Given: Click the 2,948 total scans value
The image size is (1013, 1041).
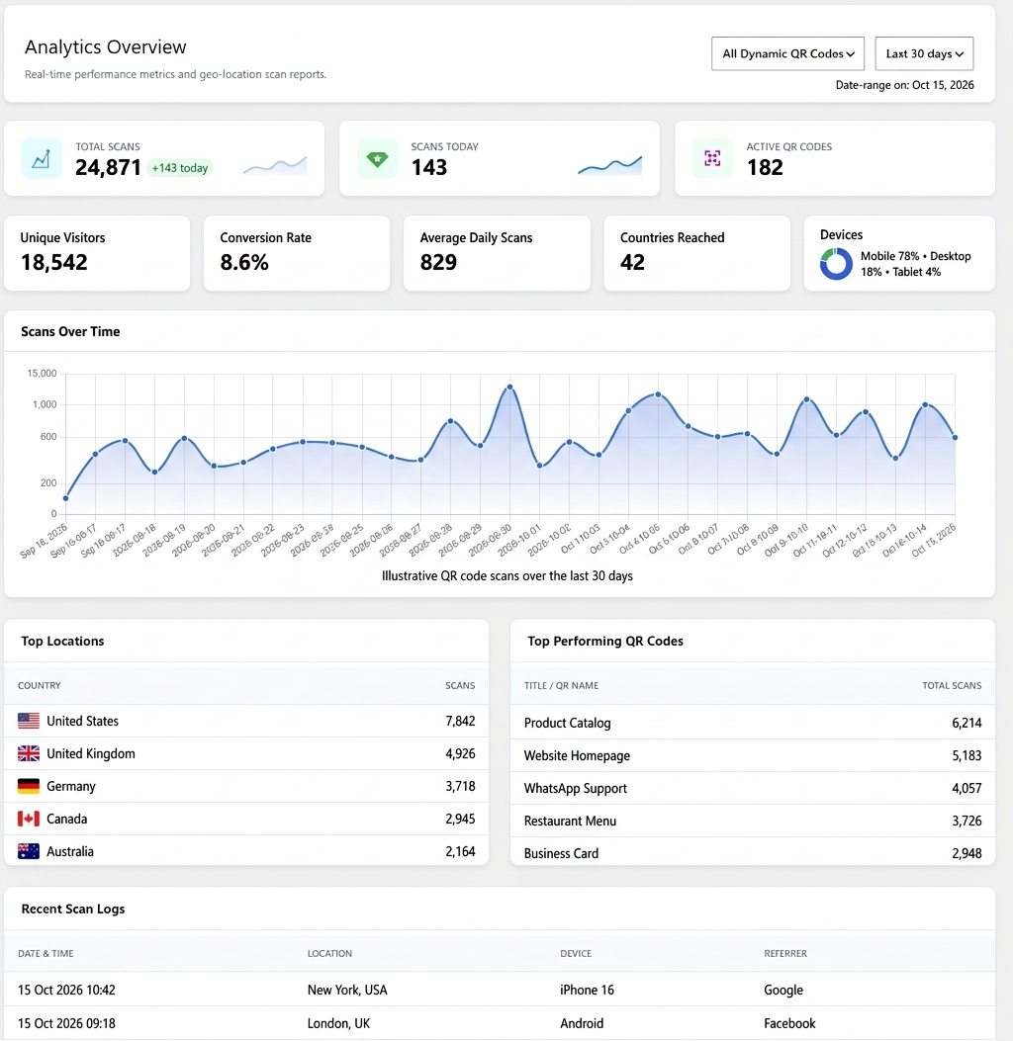Looking at the screenshot, I should coord(967,853).
